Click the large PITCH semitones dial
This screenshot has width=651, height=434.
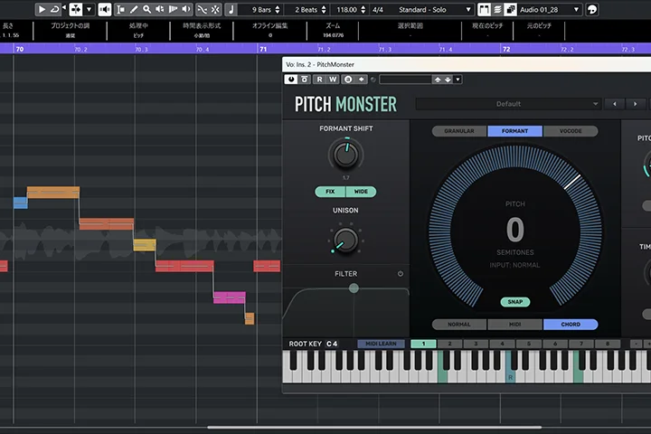click(x=514, y=230)
